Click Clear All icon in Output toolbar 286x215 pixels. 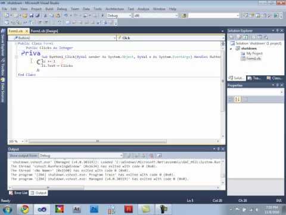pyautogui.click(x=151, y=155)
